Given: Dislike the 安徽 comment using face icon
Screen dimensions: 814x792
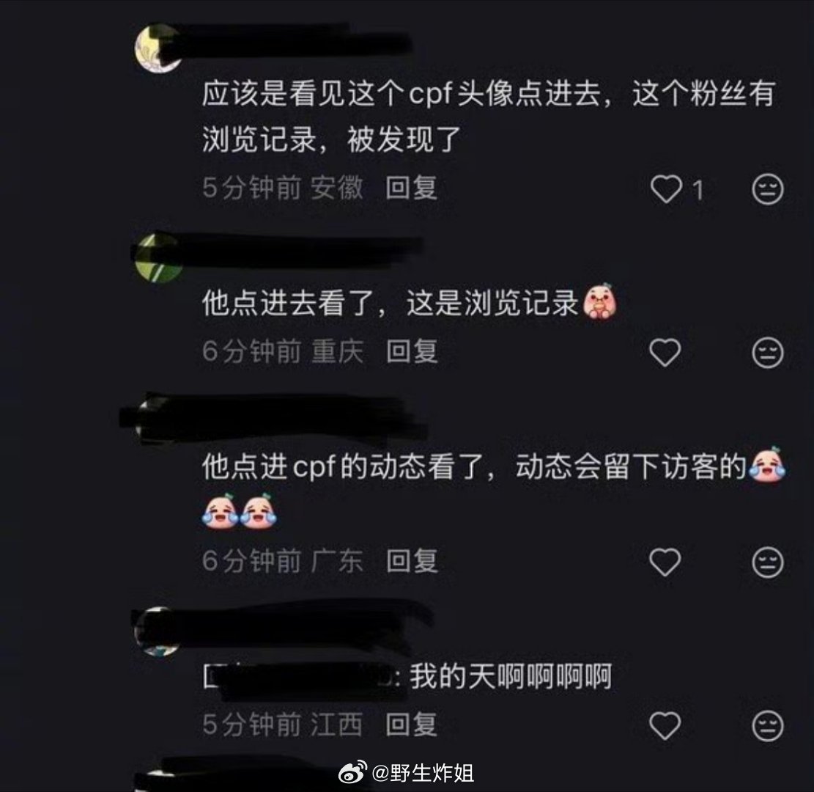Looking at the screenshot, I should 767,188.
